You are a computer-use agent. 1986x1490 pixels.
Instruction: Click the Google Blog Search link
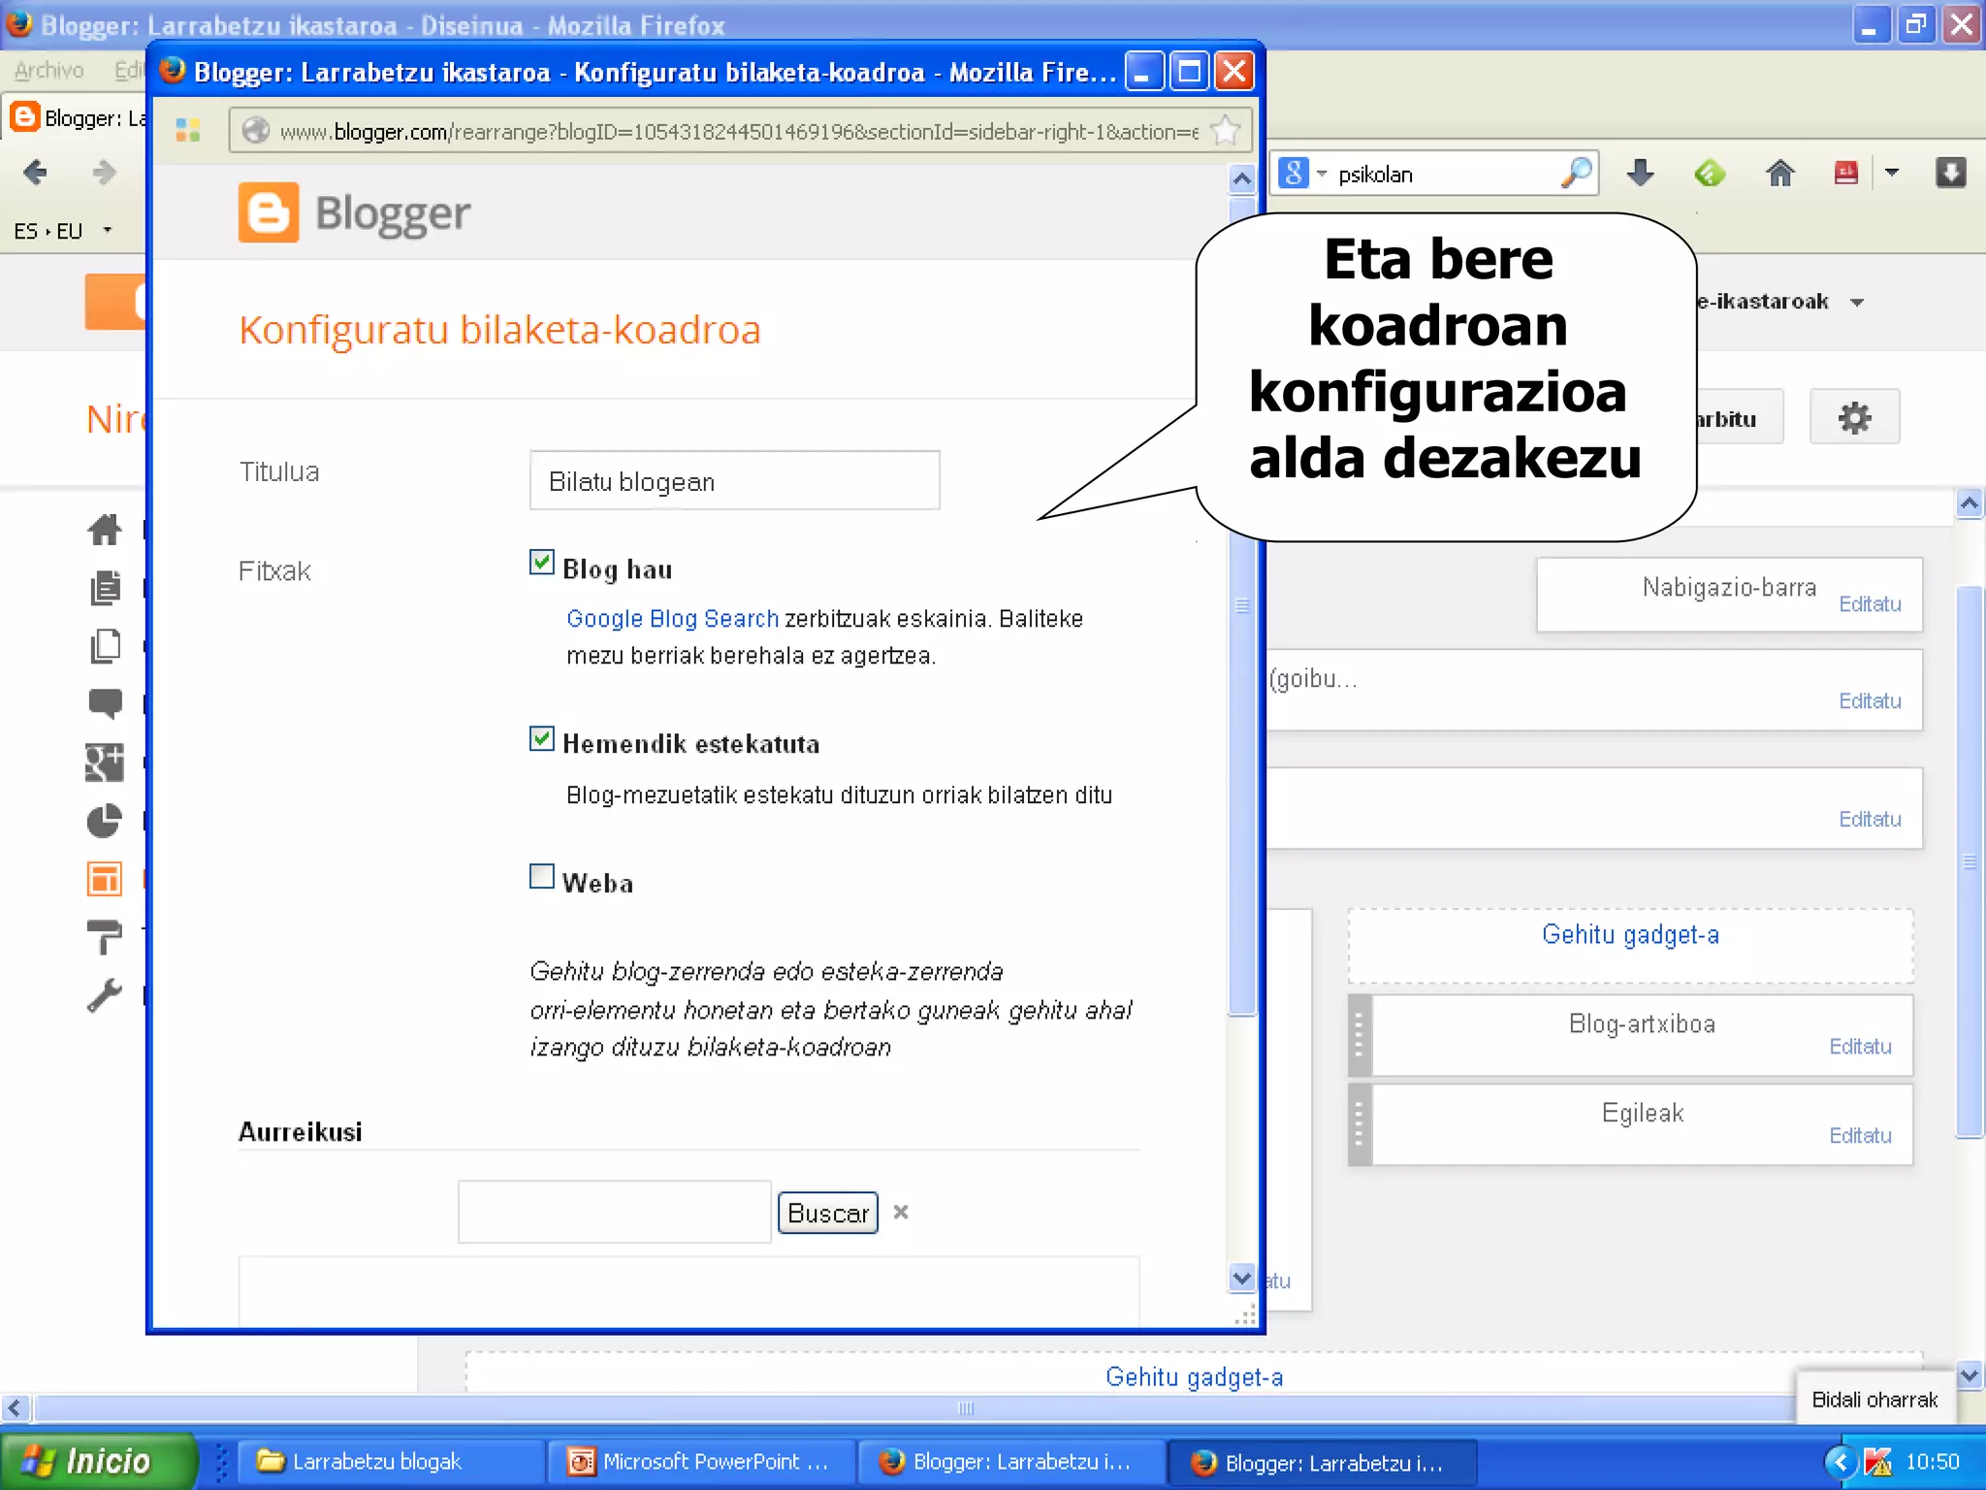[x=672, y=619]
